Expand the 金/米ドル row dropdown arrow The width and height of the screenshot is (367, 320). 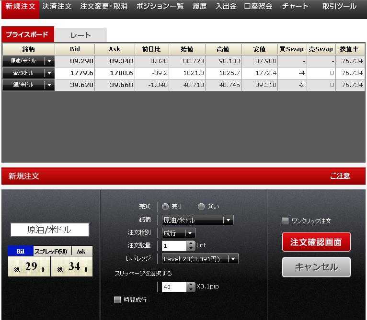click(49, 73)
